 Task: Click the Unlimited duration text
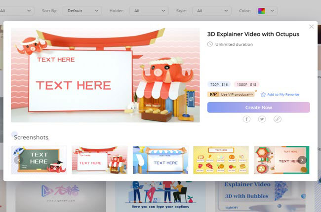(x=234, y=44)
